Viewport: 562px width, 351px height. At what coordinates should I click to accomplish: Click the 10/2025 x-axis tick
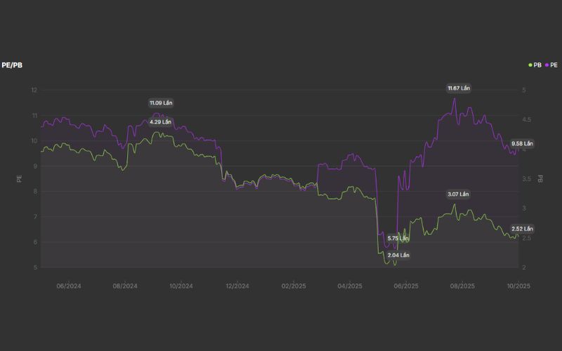pos(518,286)
